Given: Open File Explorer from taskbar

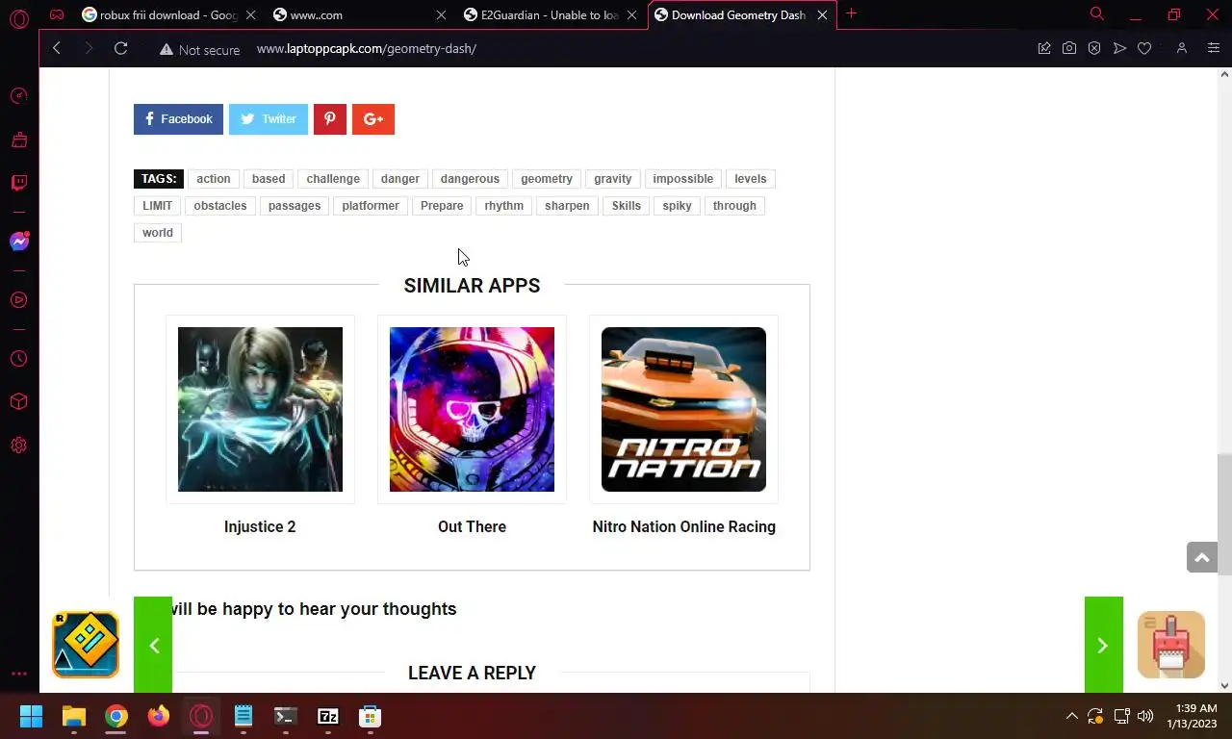Looking at the screenshot, I should click(74, 717).
